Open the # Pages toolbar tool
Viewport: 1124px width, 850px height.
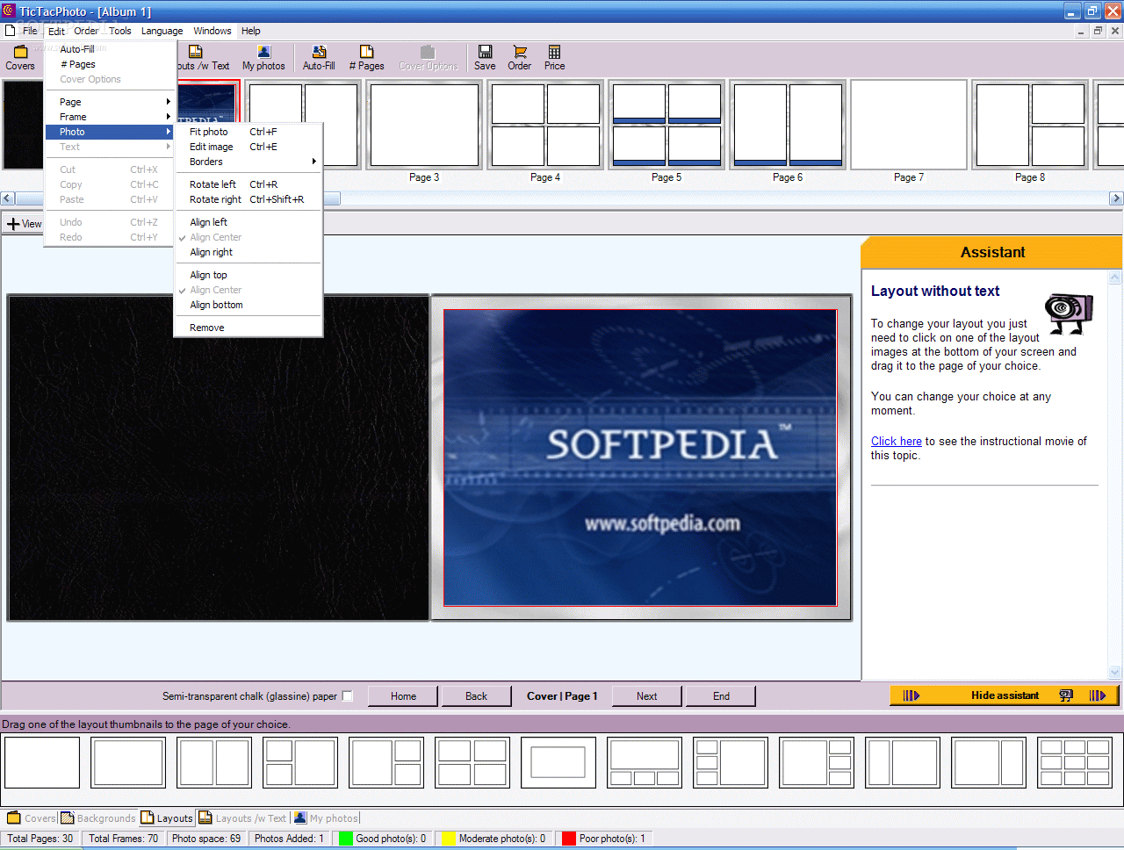(x=366, y=58)
